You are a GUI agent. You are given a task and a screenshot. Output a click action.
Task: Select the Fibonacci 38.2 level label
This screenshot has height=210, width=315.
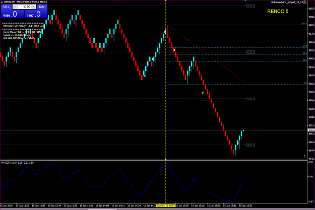[304, 60]
